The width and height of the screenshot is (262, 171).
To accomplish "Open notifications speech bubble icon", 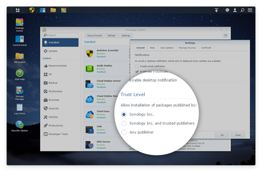I will point(227,10).
